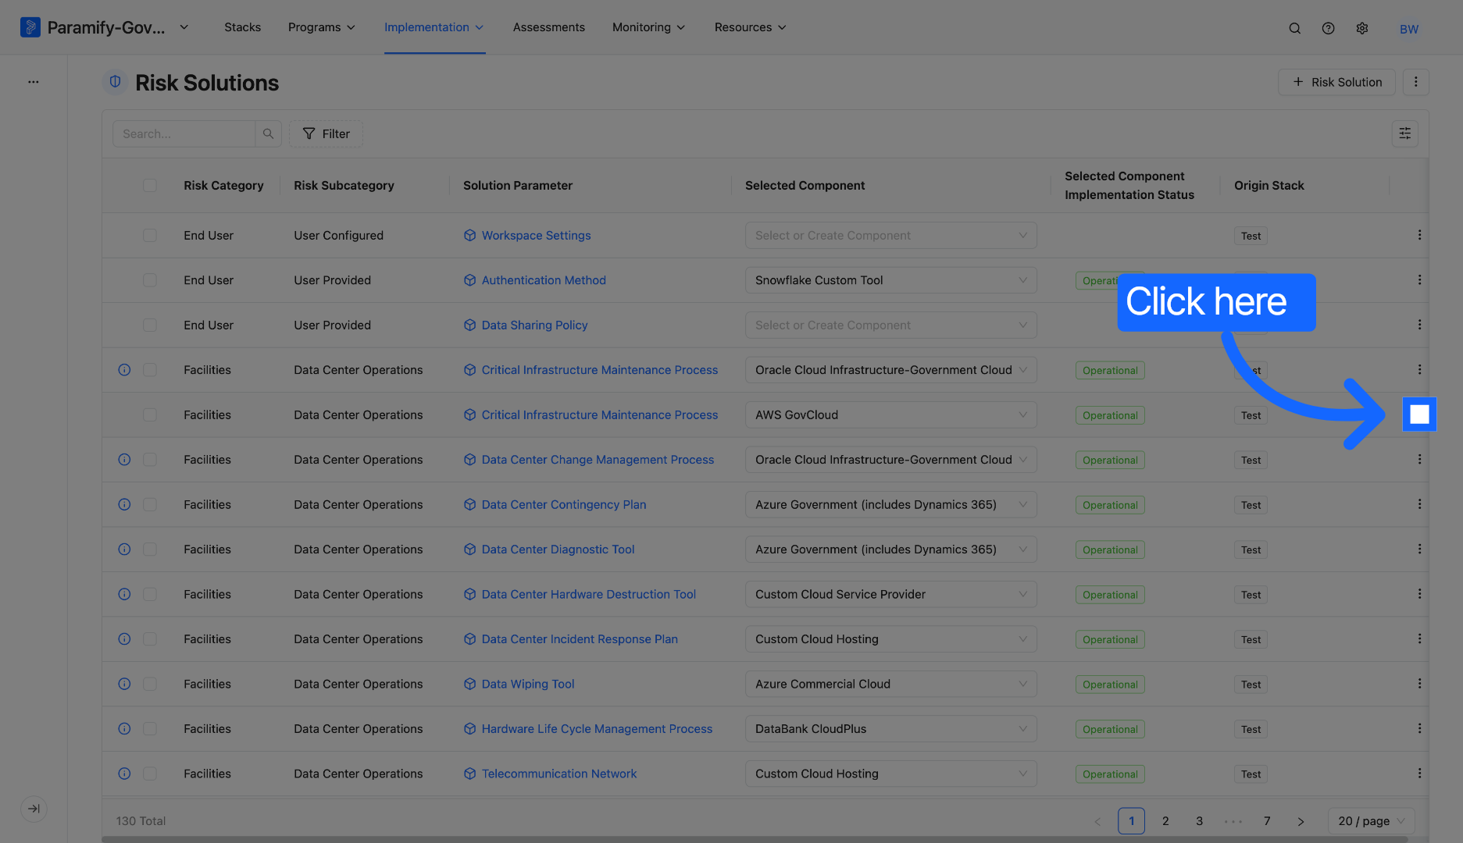1463x843 pixels.
Task: Check the Workspace Settings row checkbox
Action: point(150,235)
